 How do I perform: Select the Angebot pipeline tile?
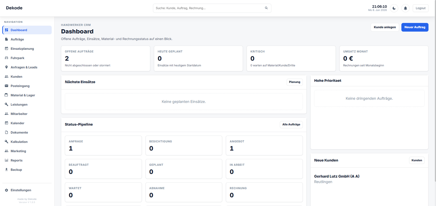pos(264,145)
